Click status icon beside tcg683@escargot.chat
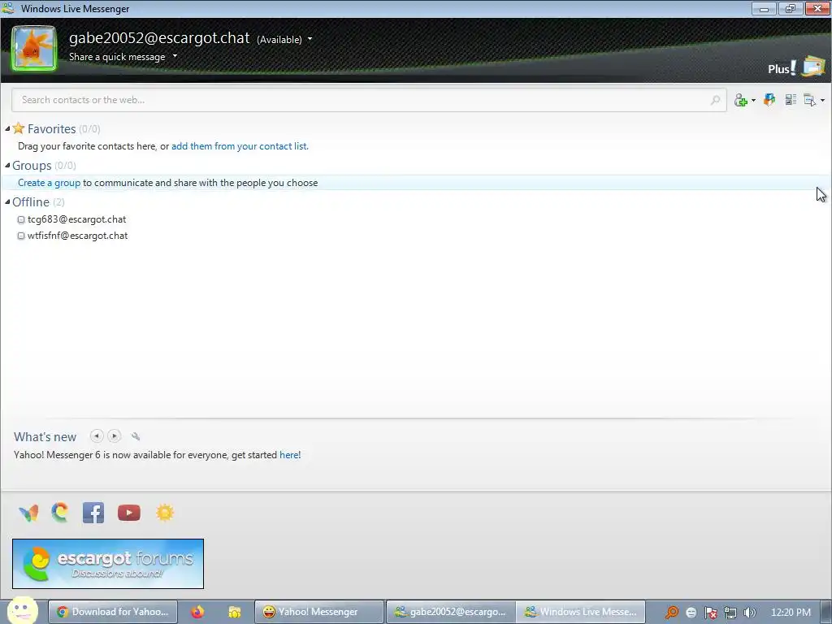Viewport: 832px width, 624px height. coord(21,219)
